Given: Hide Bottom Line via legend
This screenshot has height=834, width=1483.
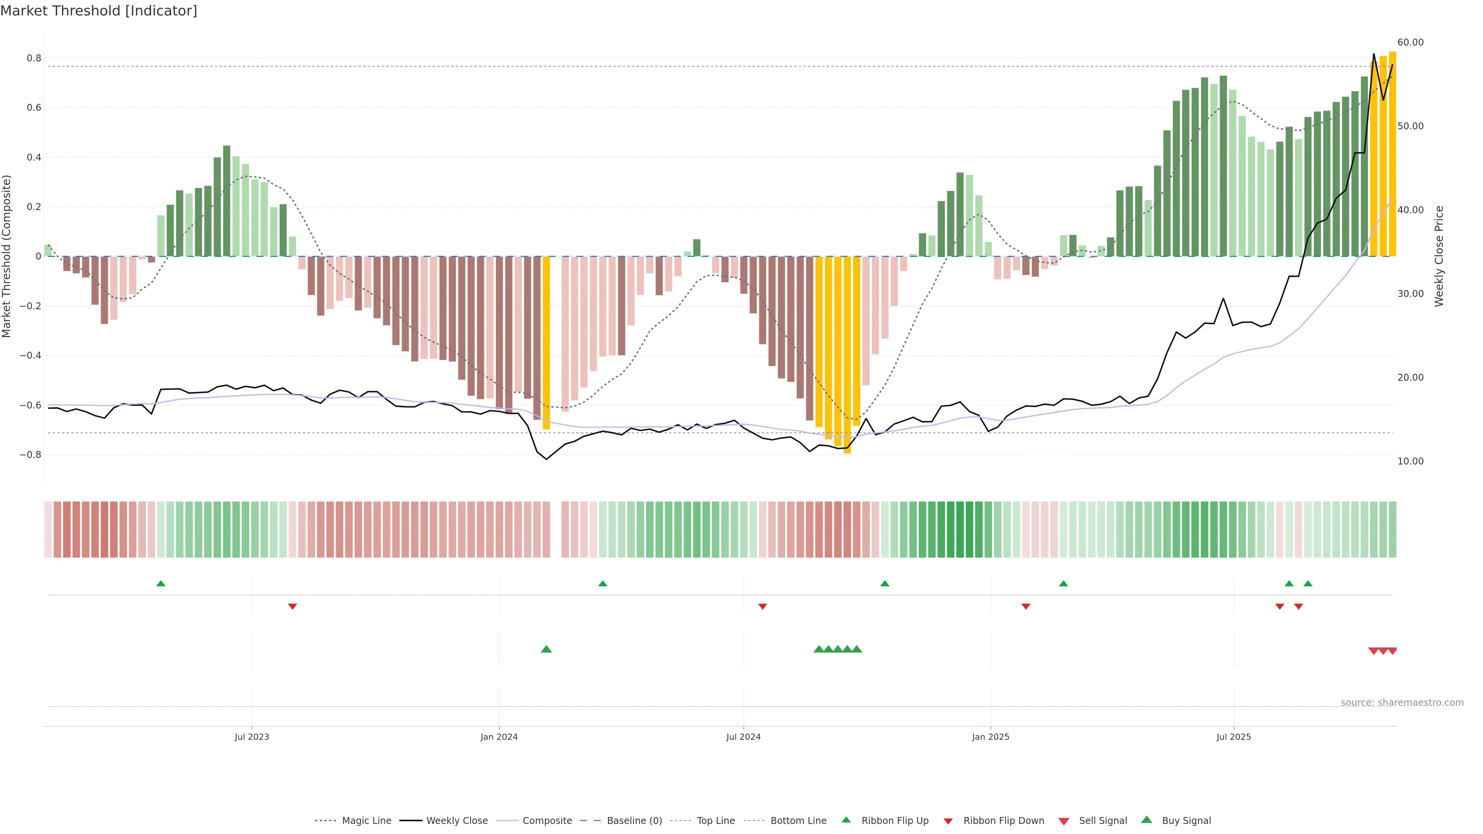Looking at the screenshot, I should (x=798, y=821).
